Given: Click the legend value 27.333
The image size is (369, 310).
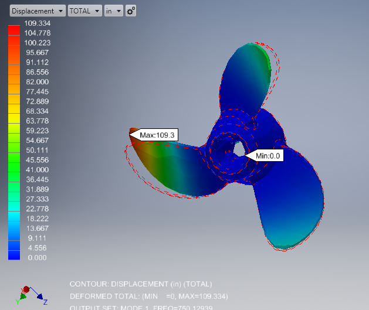Looking at the screenshot, I should [38, 199].
